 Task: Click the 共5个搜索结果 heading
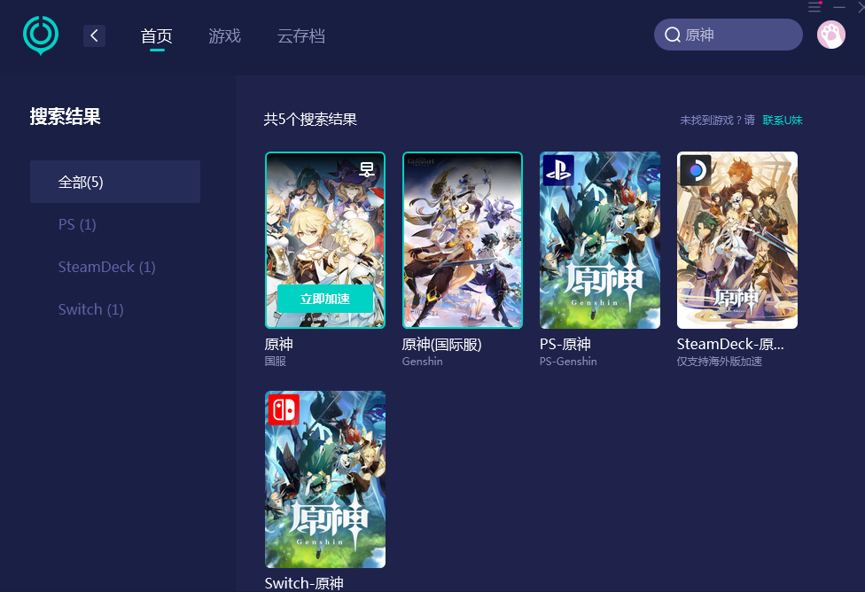point(310,119)
